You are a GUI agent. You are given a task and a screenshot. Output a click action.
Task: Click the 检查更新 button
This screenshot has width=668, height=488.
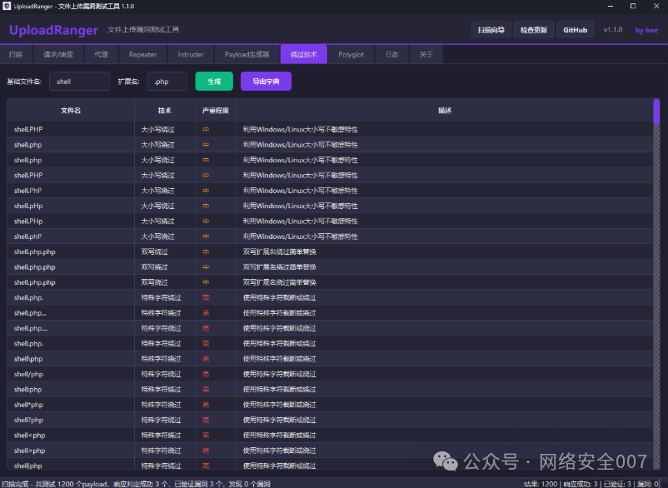click(x=533, y=30)
